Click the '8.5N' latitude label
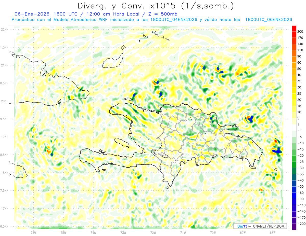 point(3,155)
